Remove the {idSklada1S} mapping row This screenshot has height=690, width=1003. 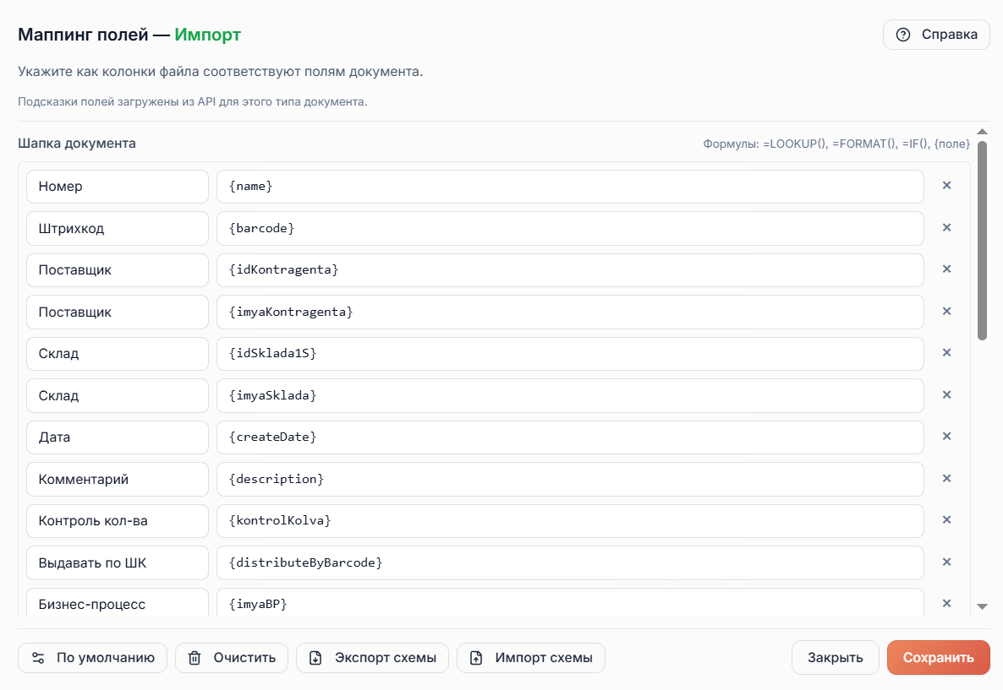pyautogui.click(x=946, y=353)
